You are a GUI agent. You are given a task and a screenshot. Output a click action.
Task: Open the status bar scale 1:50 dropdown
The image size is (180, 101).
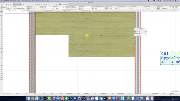52,93
